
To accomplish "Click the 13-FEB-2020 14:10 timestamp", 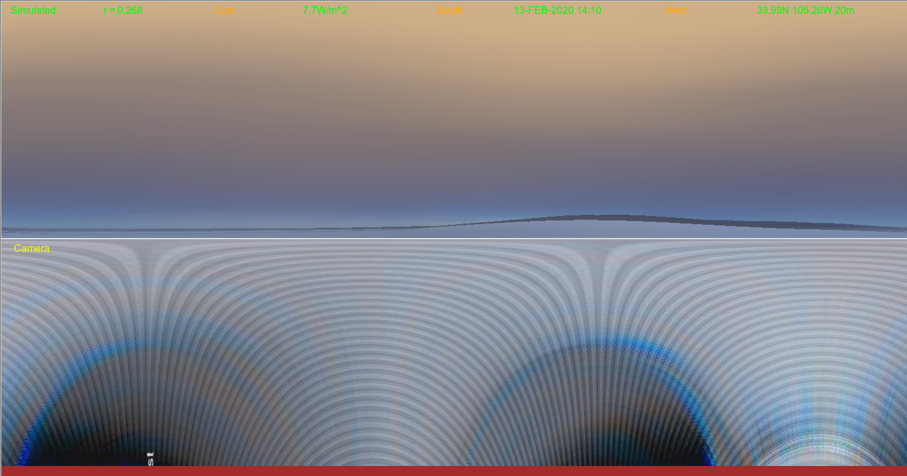I will [x=558, y=11].
